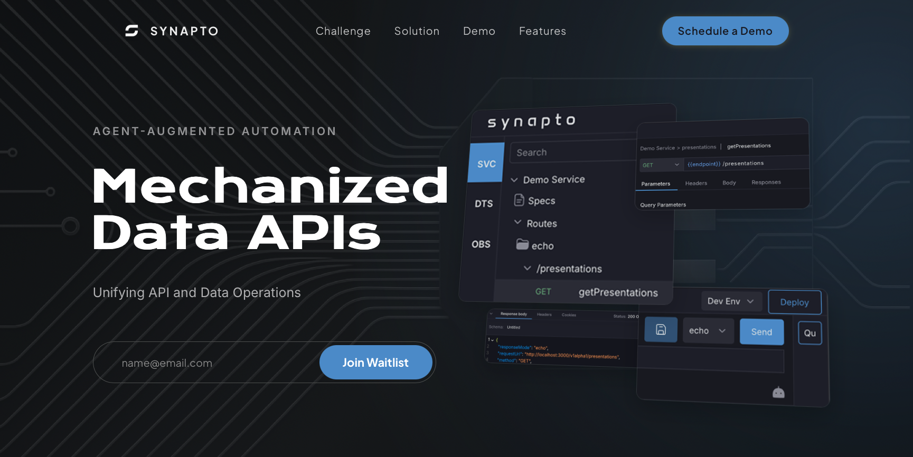913x457 pixels.
Task: Jump to the Features section
Action: [x=543, y=31]
